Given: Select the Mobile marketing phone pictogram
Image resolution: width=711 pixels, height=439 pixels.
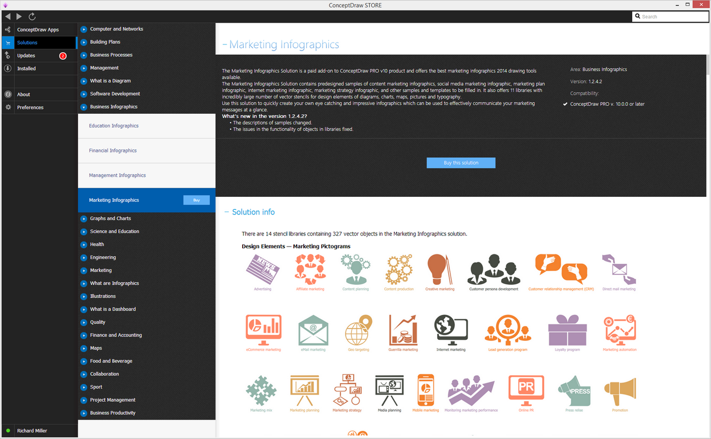Looking at the screenshot, I should pos(425,390).
